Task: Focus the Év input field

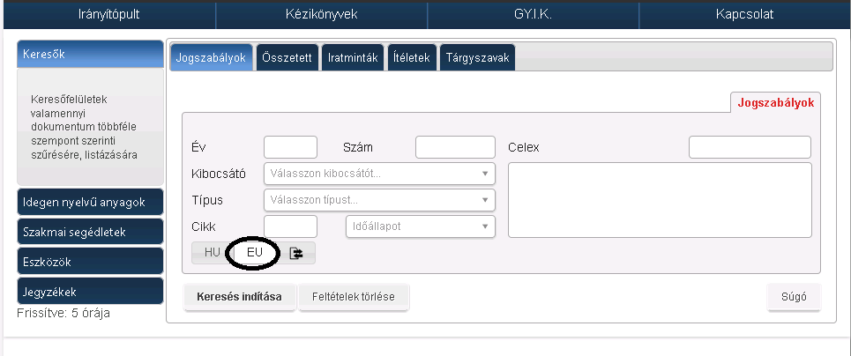Action: [x=290, y=147]
